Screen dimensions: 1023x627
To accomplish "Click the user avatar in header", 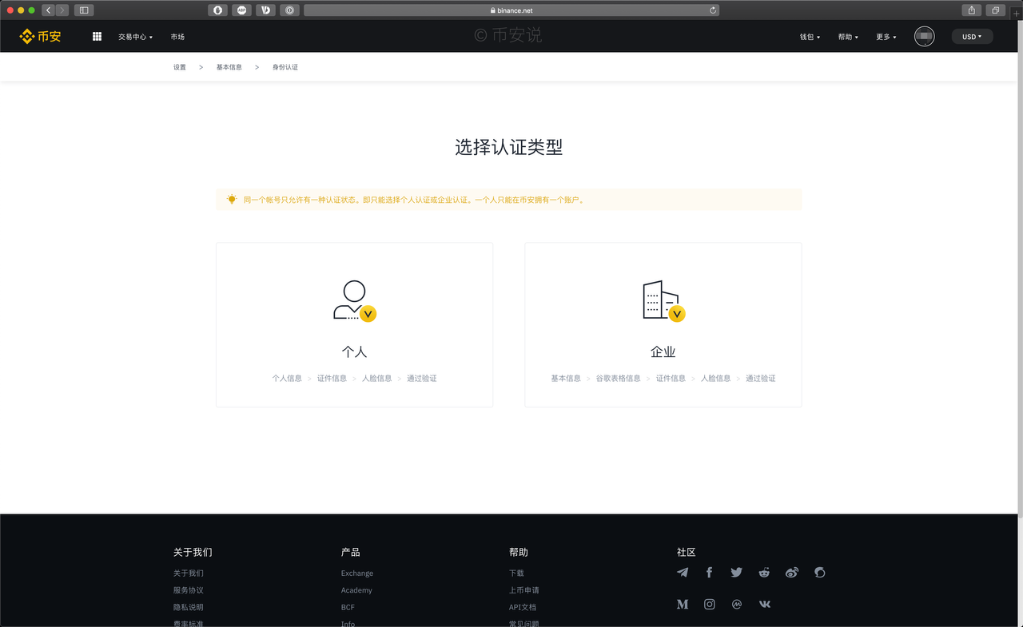I will (924, 37).
